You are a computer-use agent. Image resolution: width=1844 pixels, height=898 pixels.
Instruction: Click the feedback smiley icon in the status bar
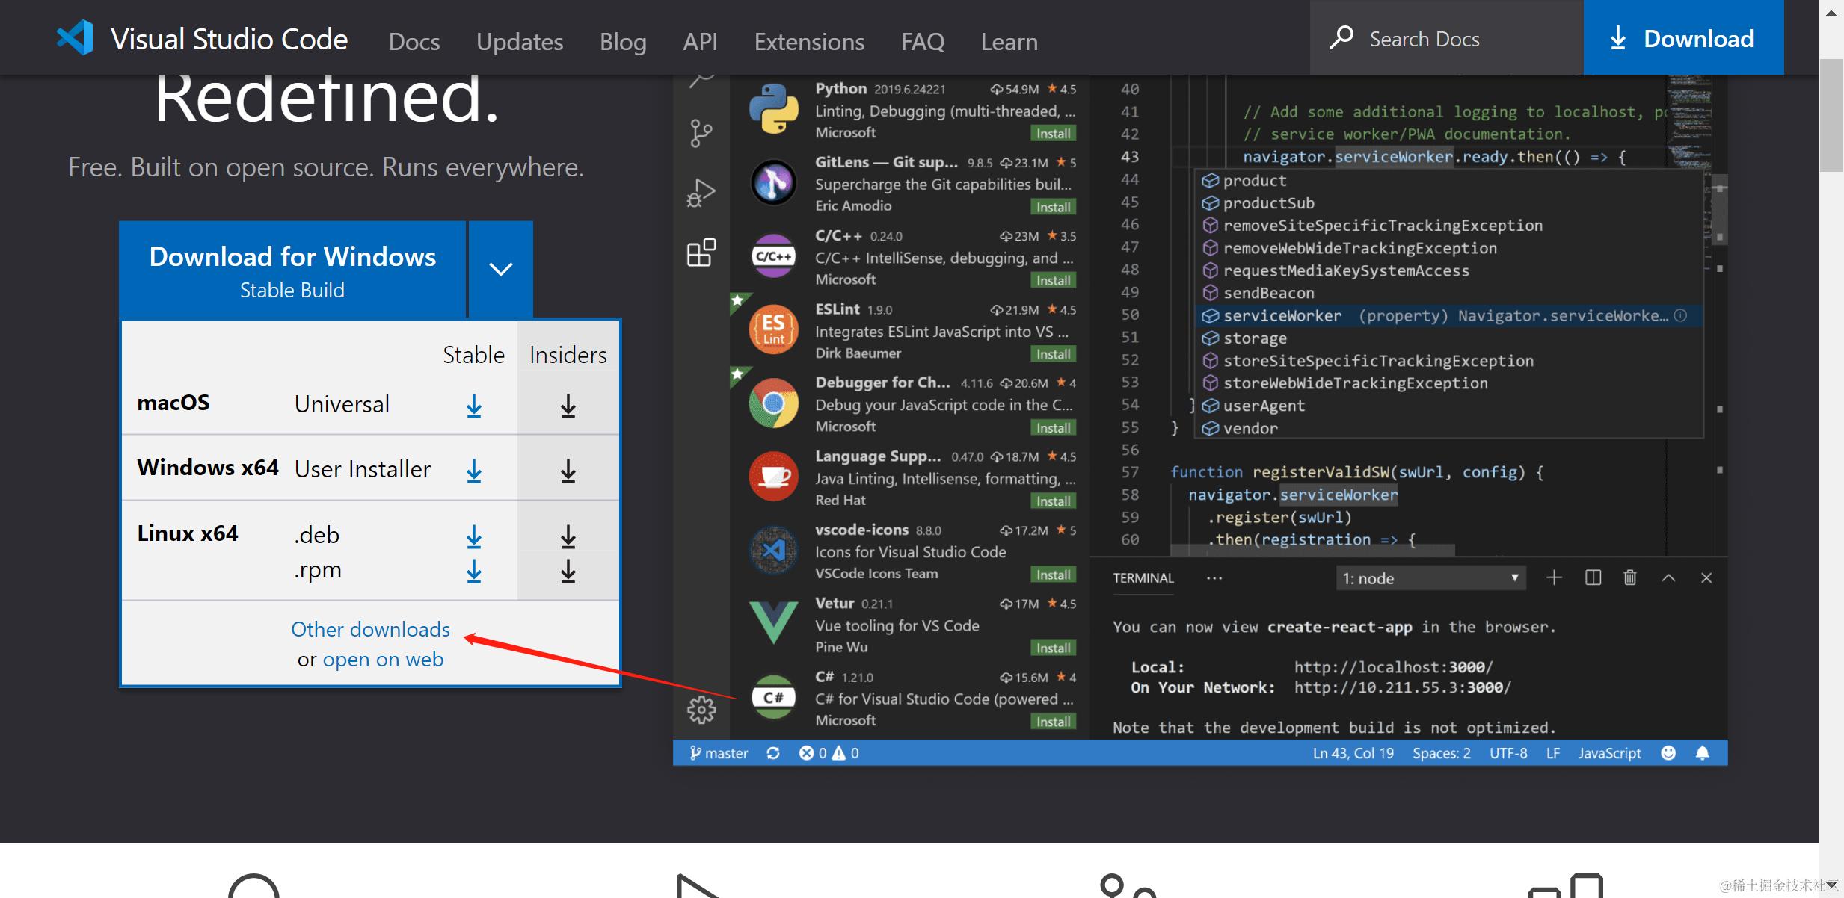tap(1668, 753)
